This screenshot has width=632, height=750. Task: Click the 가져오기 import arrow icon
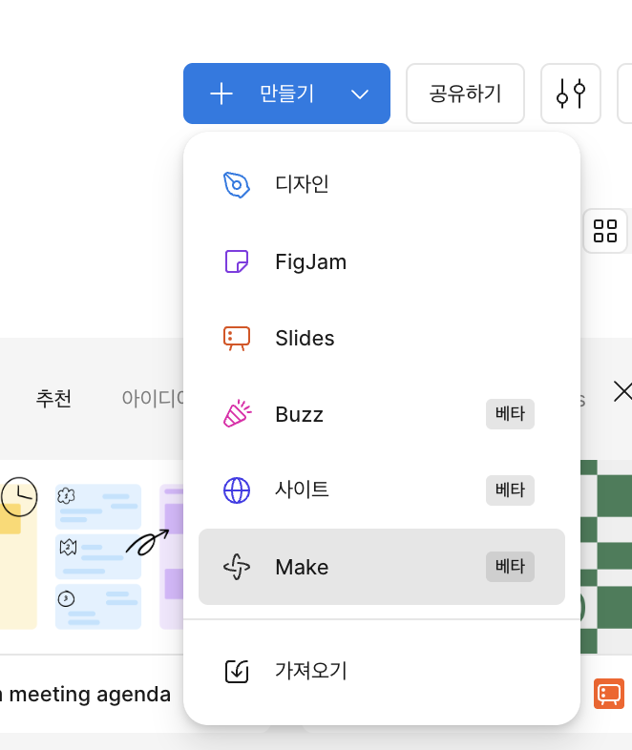(237, 671)
